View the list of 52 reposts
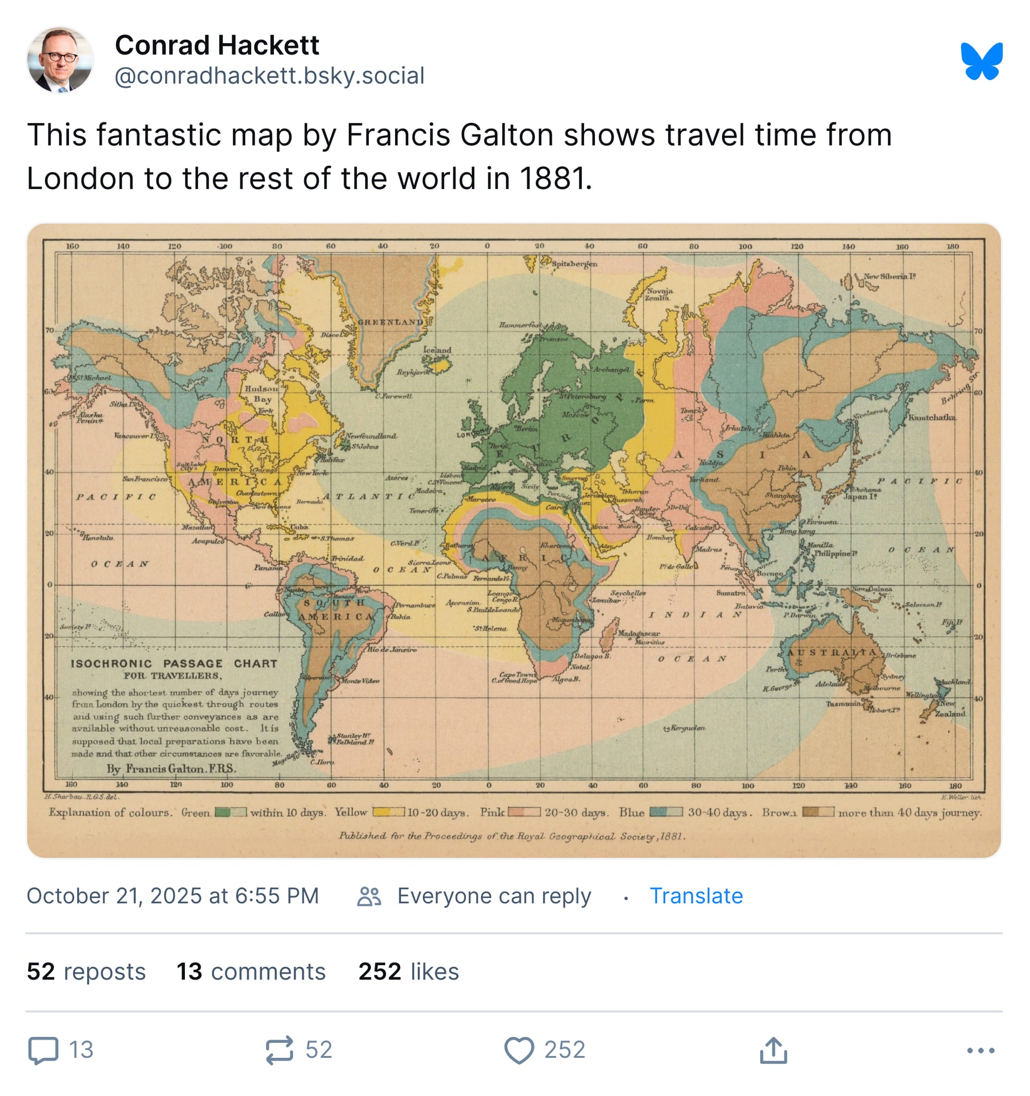The width and height of the screenshot is (1030, 1096). (x=87, y=971)
